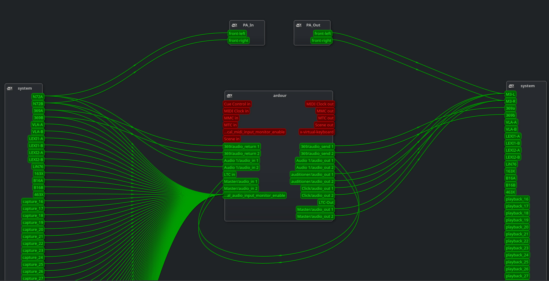Select the M3-L playback port

coord(510,94)
